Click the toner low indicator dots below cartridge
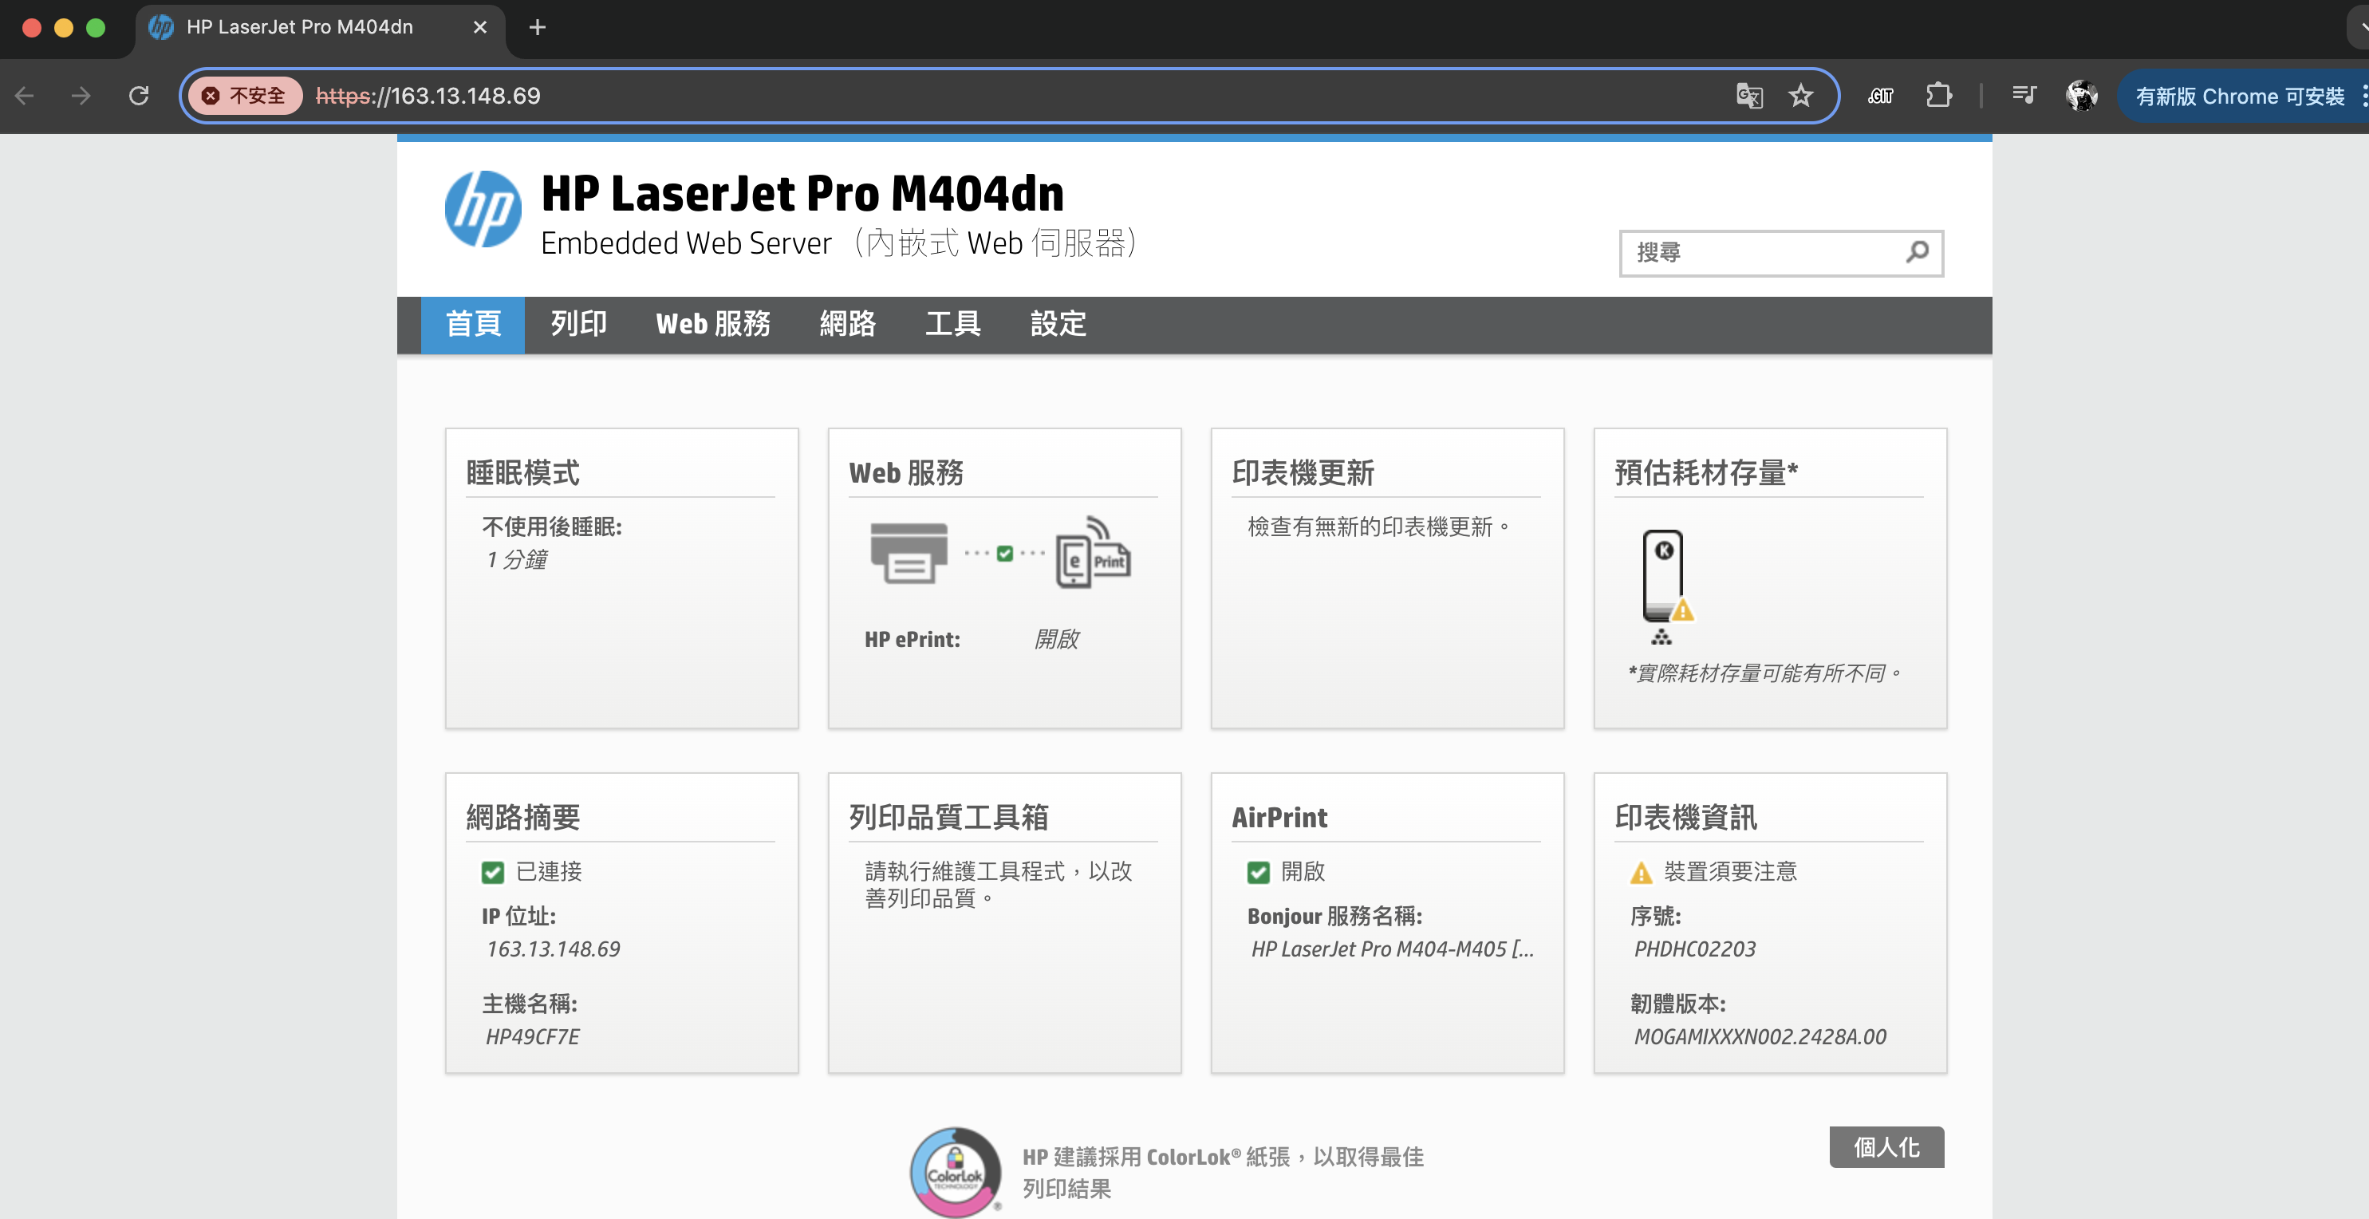This screenshot has height=1219, width=2369. point(1661,637)
